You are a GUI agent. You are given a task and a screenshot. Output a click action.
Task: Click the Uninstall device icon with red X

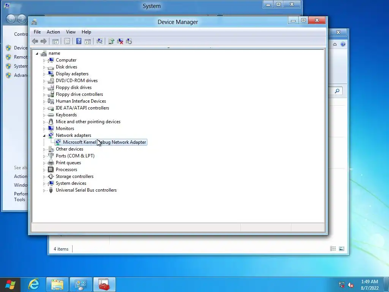[x=120, y=41]
